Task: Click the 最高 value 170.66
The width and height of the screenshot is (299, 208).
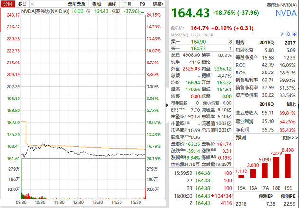Action: coord(193,90)
